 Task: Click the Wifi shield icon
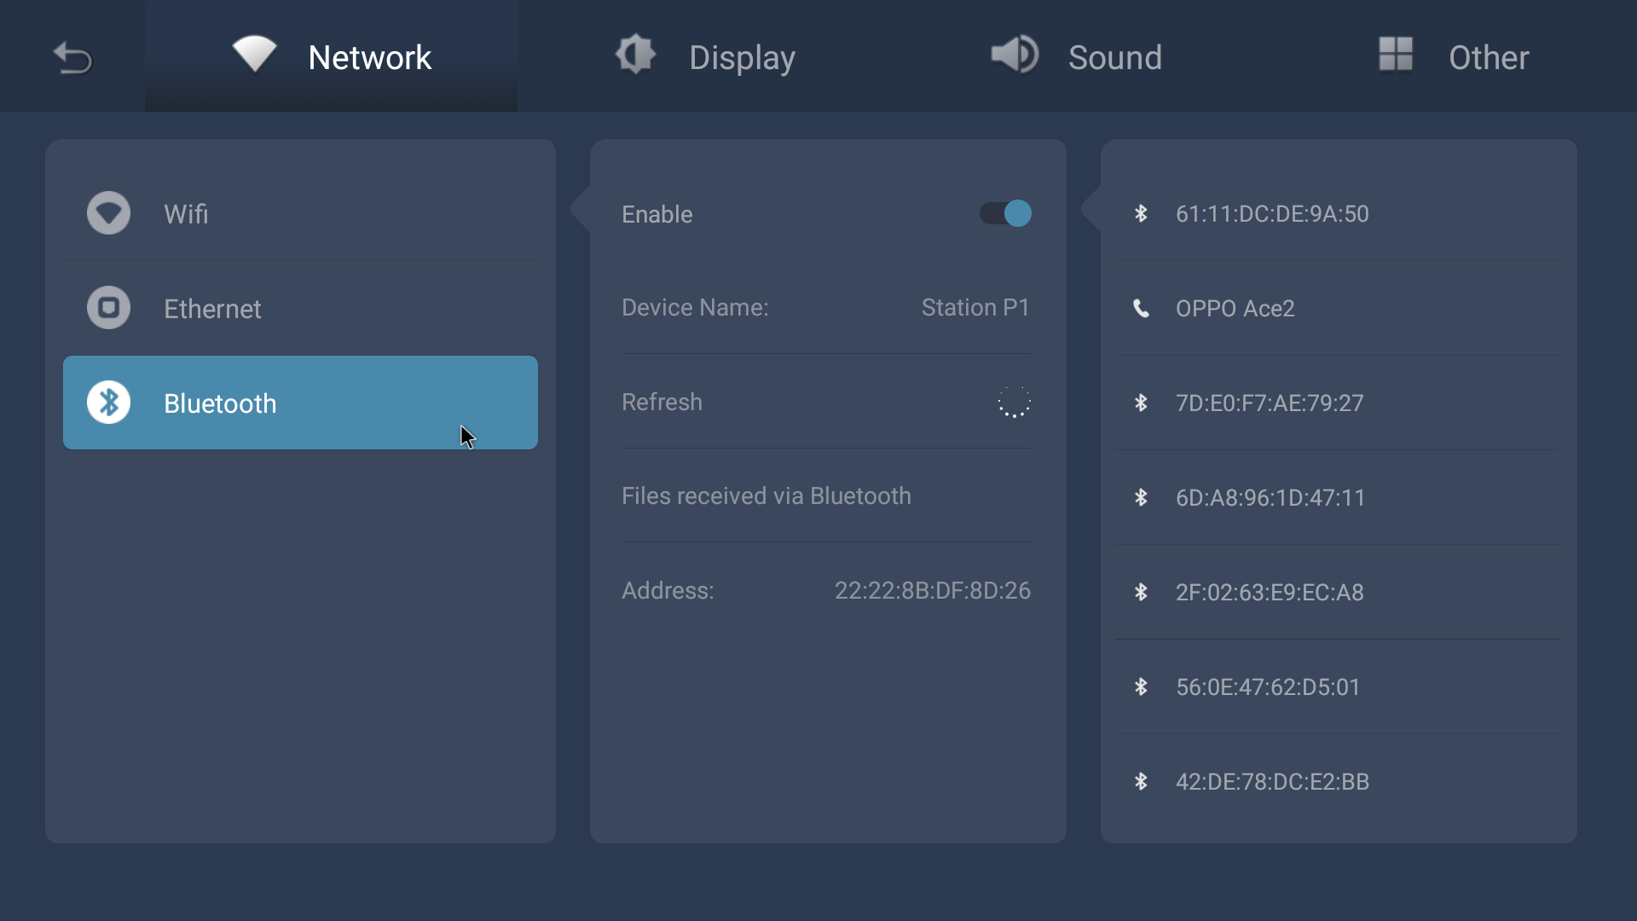point(108,213)
